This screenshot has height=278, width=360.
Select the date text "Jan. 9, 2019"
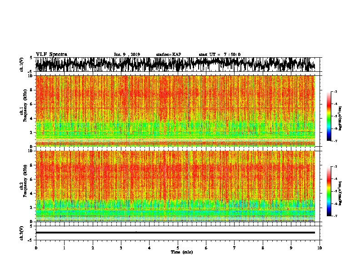click(x=127, y=55)
